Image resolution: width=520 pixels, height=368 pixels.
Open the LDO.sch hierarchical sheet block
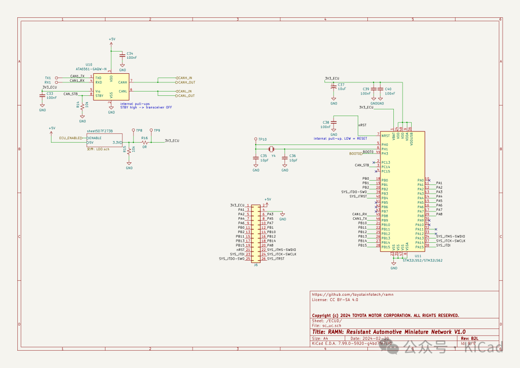[x=104, y=140]
